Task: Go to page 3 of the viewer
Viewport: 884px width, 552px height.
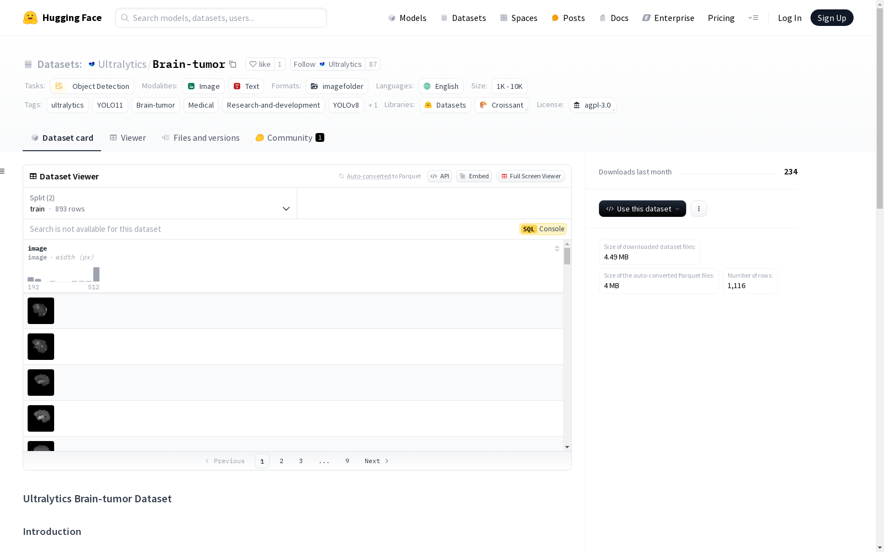Action: point(301,461)
